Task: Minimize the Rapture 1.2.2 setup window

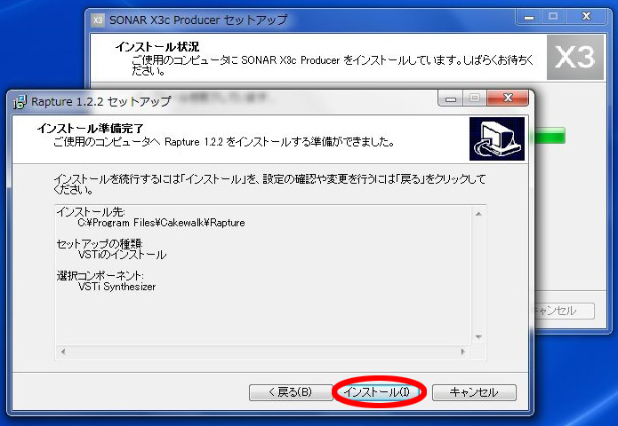Action: click(451, 99)
